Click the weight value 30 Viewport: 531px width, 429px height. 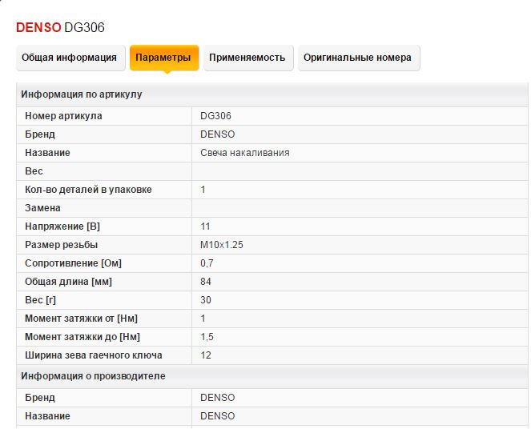coord(206,300)
